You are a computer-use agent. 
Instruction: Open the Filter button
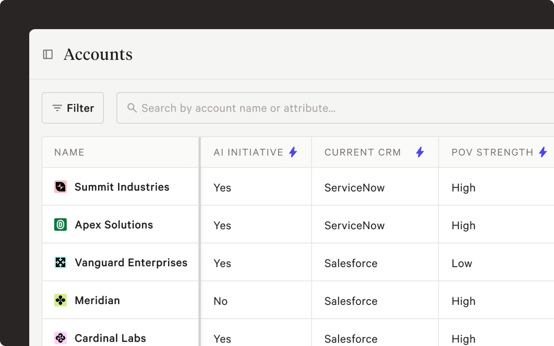pyautogui.click(x=73, y=108)
